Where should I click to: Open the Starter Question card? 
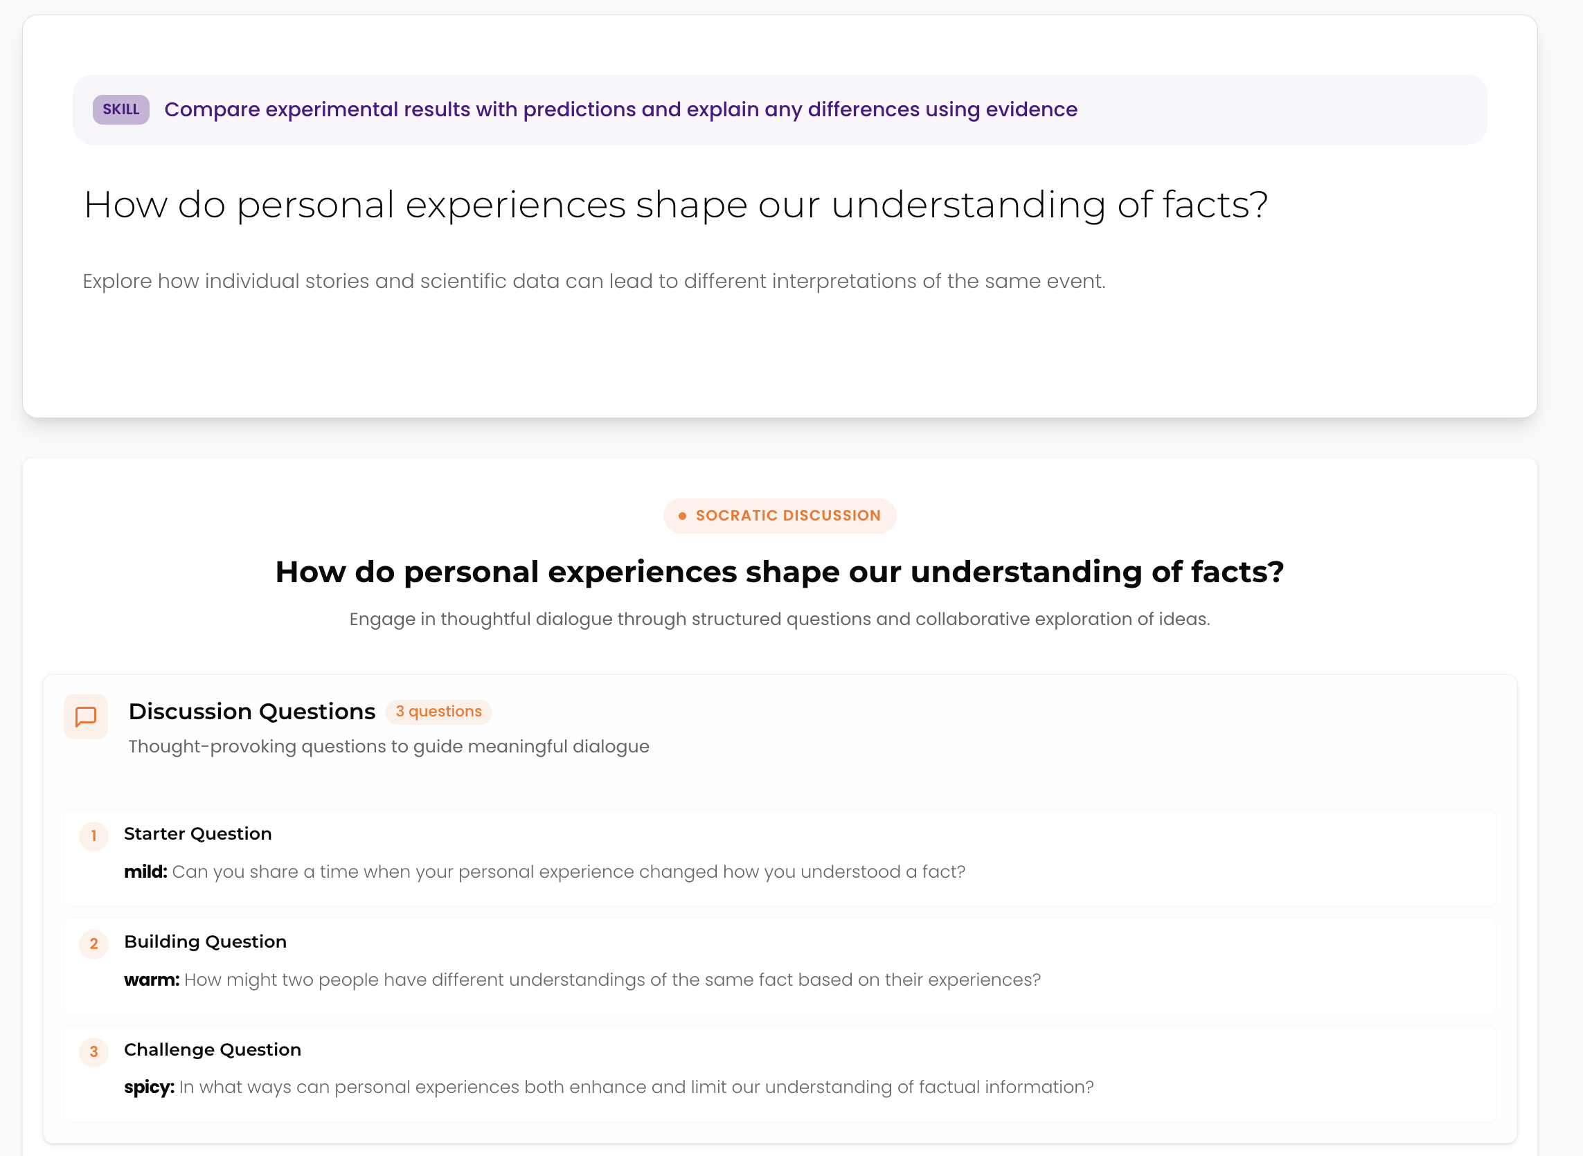pos(780,858)
